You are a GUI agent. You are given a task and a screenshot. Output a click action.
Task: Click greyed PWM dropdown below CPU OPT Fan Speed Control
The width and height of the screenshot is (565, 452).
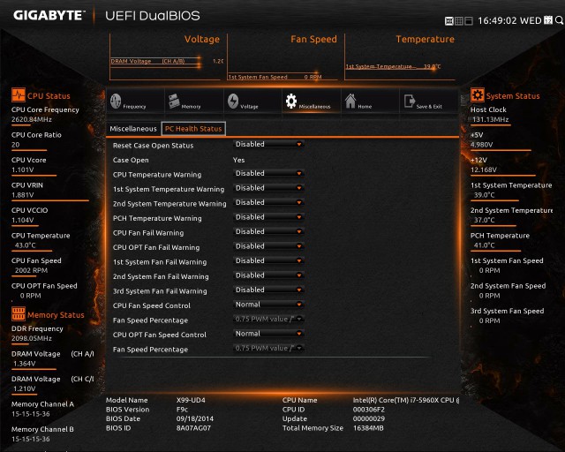click(268, 348)
